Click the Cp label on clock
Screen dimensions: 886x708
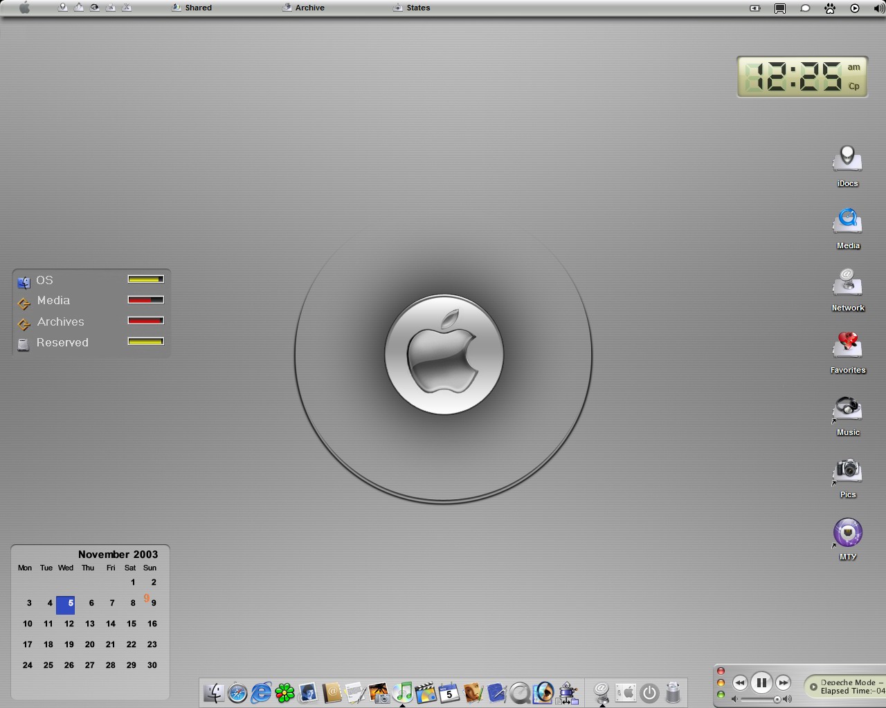pos(854,86)
